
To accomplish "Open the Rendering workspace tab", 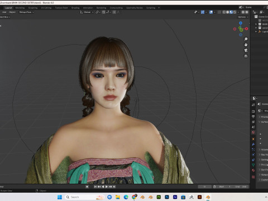I will tap(101, 8).
